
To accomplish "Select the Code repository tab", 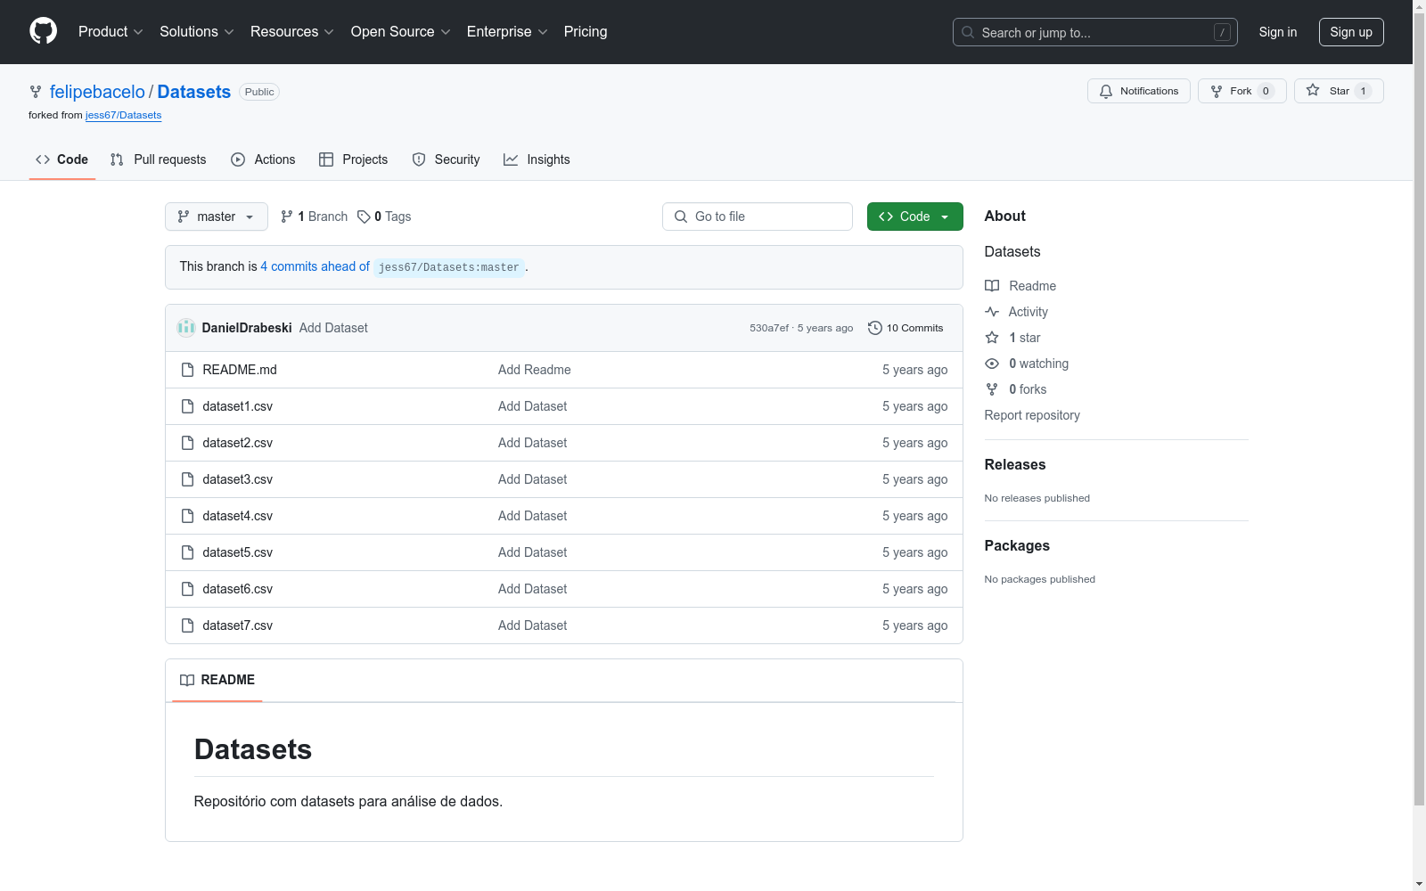I will point(62,159).
